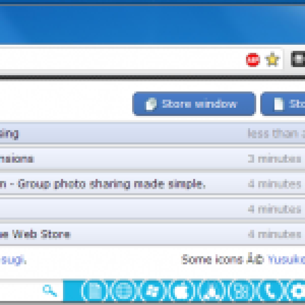Screen dimensions: 305x305
Task: Open the 'Group photo sharing made simple.' entry
Action: coord(152,184)
